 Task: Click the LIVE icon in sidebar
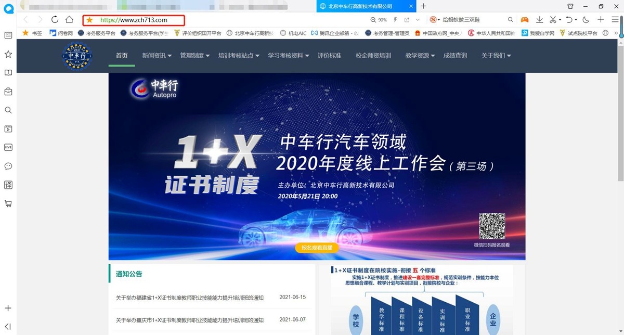[x=8, y=147]
